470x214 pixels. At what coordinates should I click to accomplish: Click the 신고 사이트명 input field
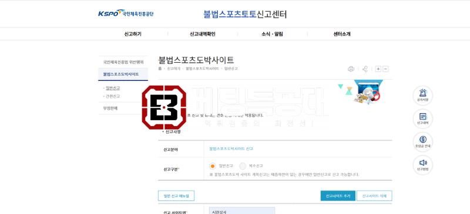[x=242, y=211]
